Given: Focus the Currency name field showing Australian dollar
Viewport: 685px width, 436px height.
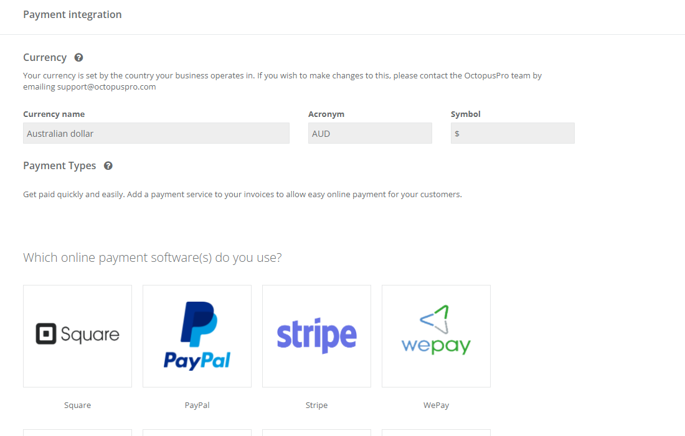Looking at the screenshot, I should [156, 133].
